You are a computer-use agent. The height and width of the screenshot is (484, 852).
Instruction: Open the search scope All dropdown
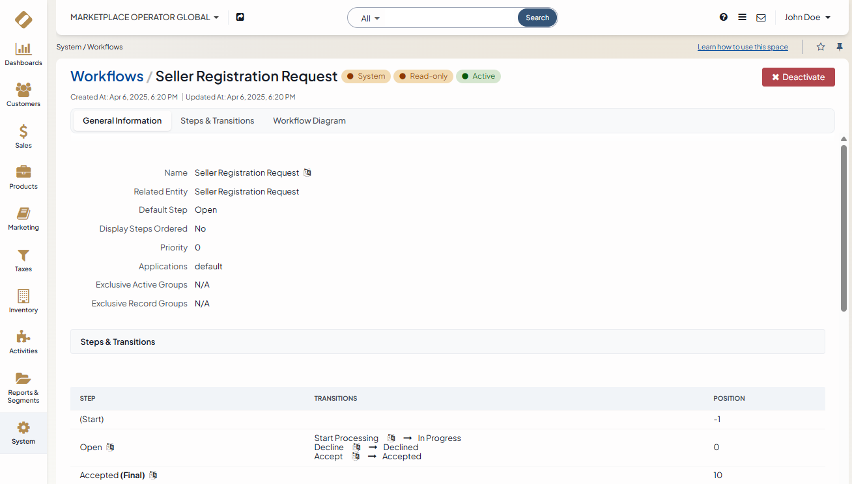coord(370,18)
